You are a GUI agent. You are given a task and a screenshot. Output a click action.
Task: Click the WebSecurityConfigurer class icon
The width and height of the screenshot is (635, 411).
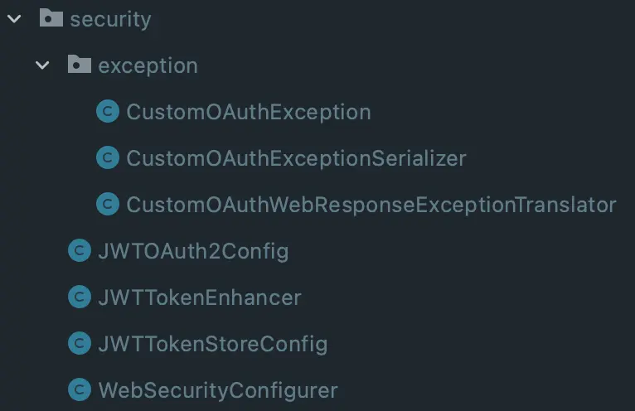[x=80, y=389]
